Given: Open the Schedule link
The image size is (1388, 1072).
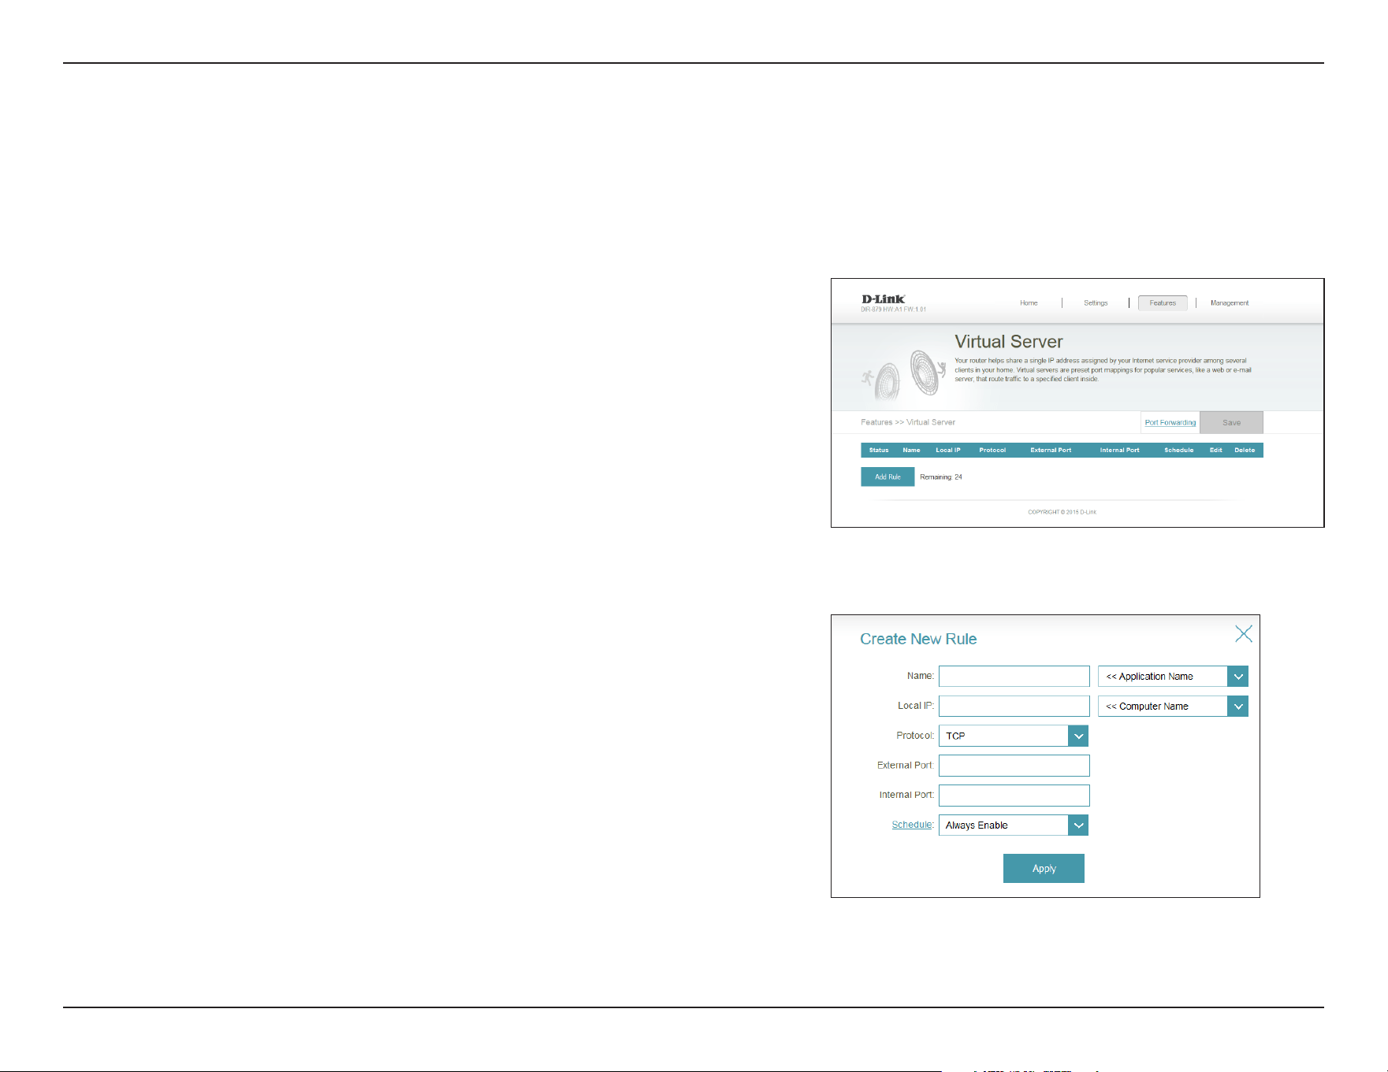Looking at the screenshot, I should (912, 825).
